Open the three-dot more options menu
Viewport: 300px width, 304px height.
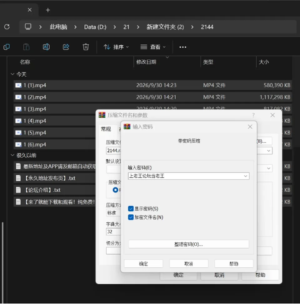point(183,47)
